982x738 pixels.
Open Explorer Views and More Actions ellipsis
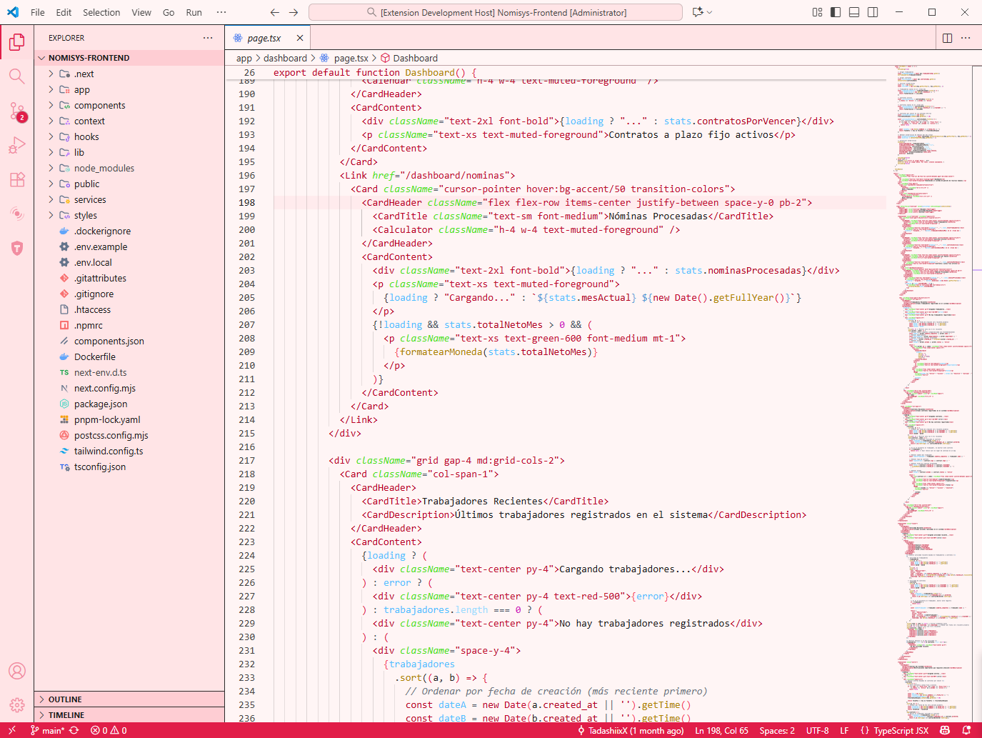208,38
